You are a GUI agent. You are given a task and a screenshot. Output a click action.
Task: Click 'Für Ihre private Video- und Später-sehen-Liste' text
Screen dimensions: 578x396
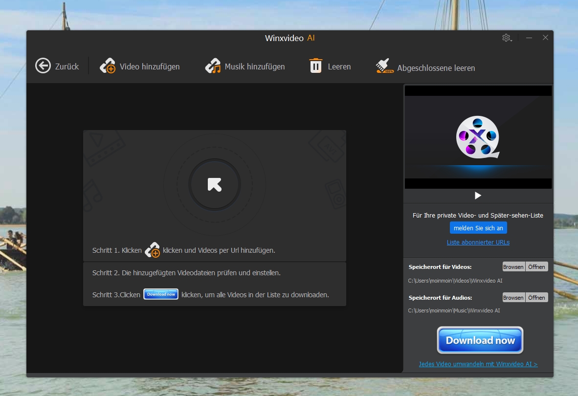[x=478, y=215]
